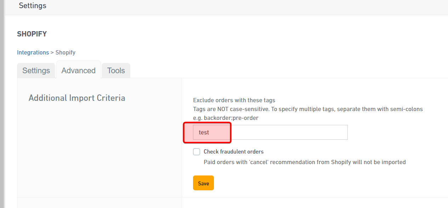448x208 pixels.
Task: Click the 'e.g. backorder;pre-order' example text
Action: pyautogui.click(x=226, y=118)
